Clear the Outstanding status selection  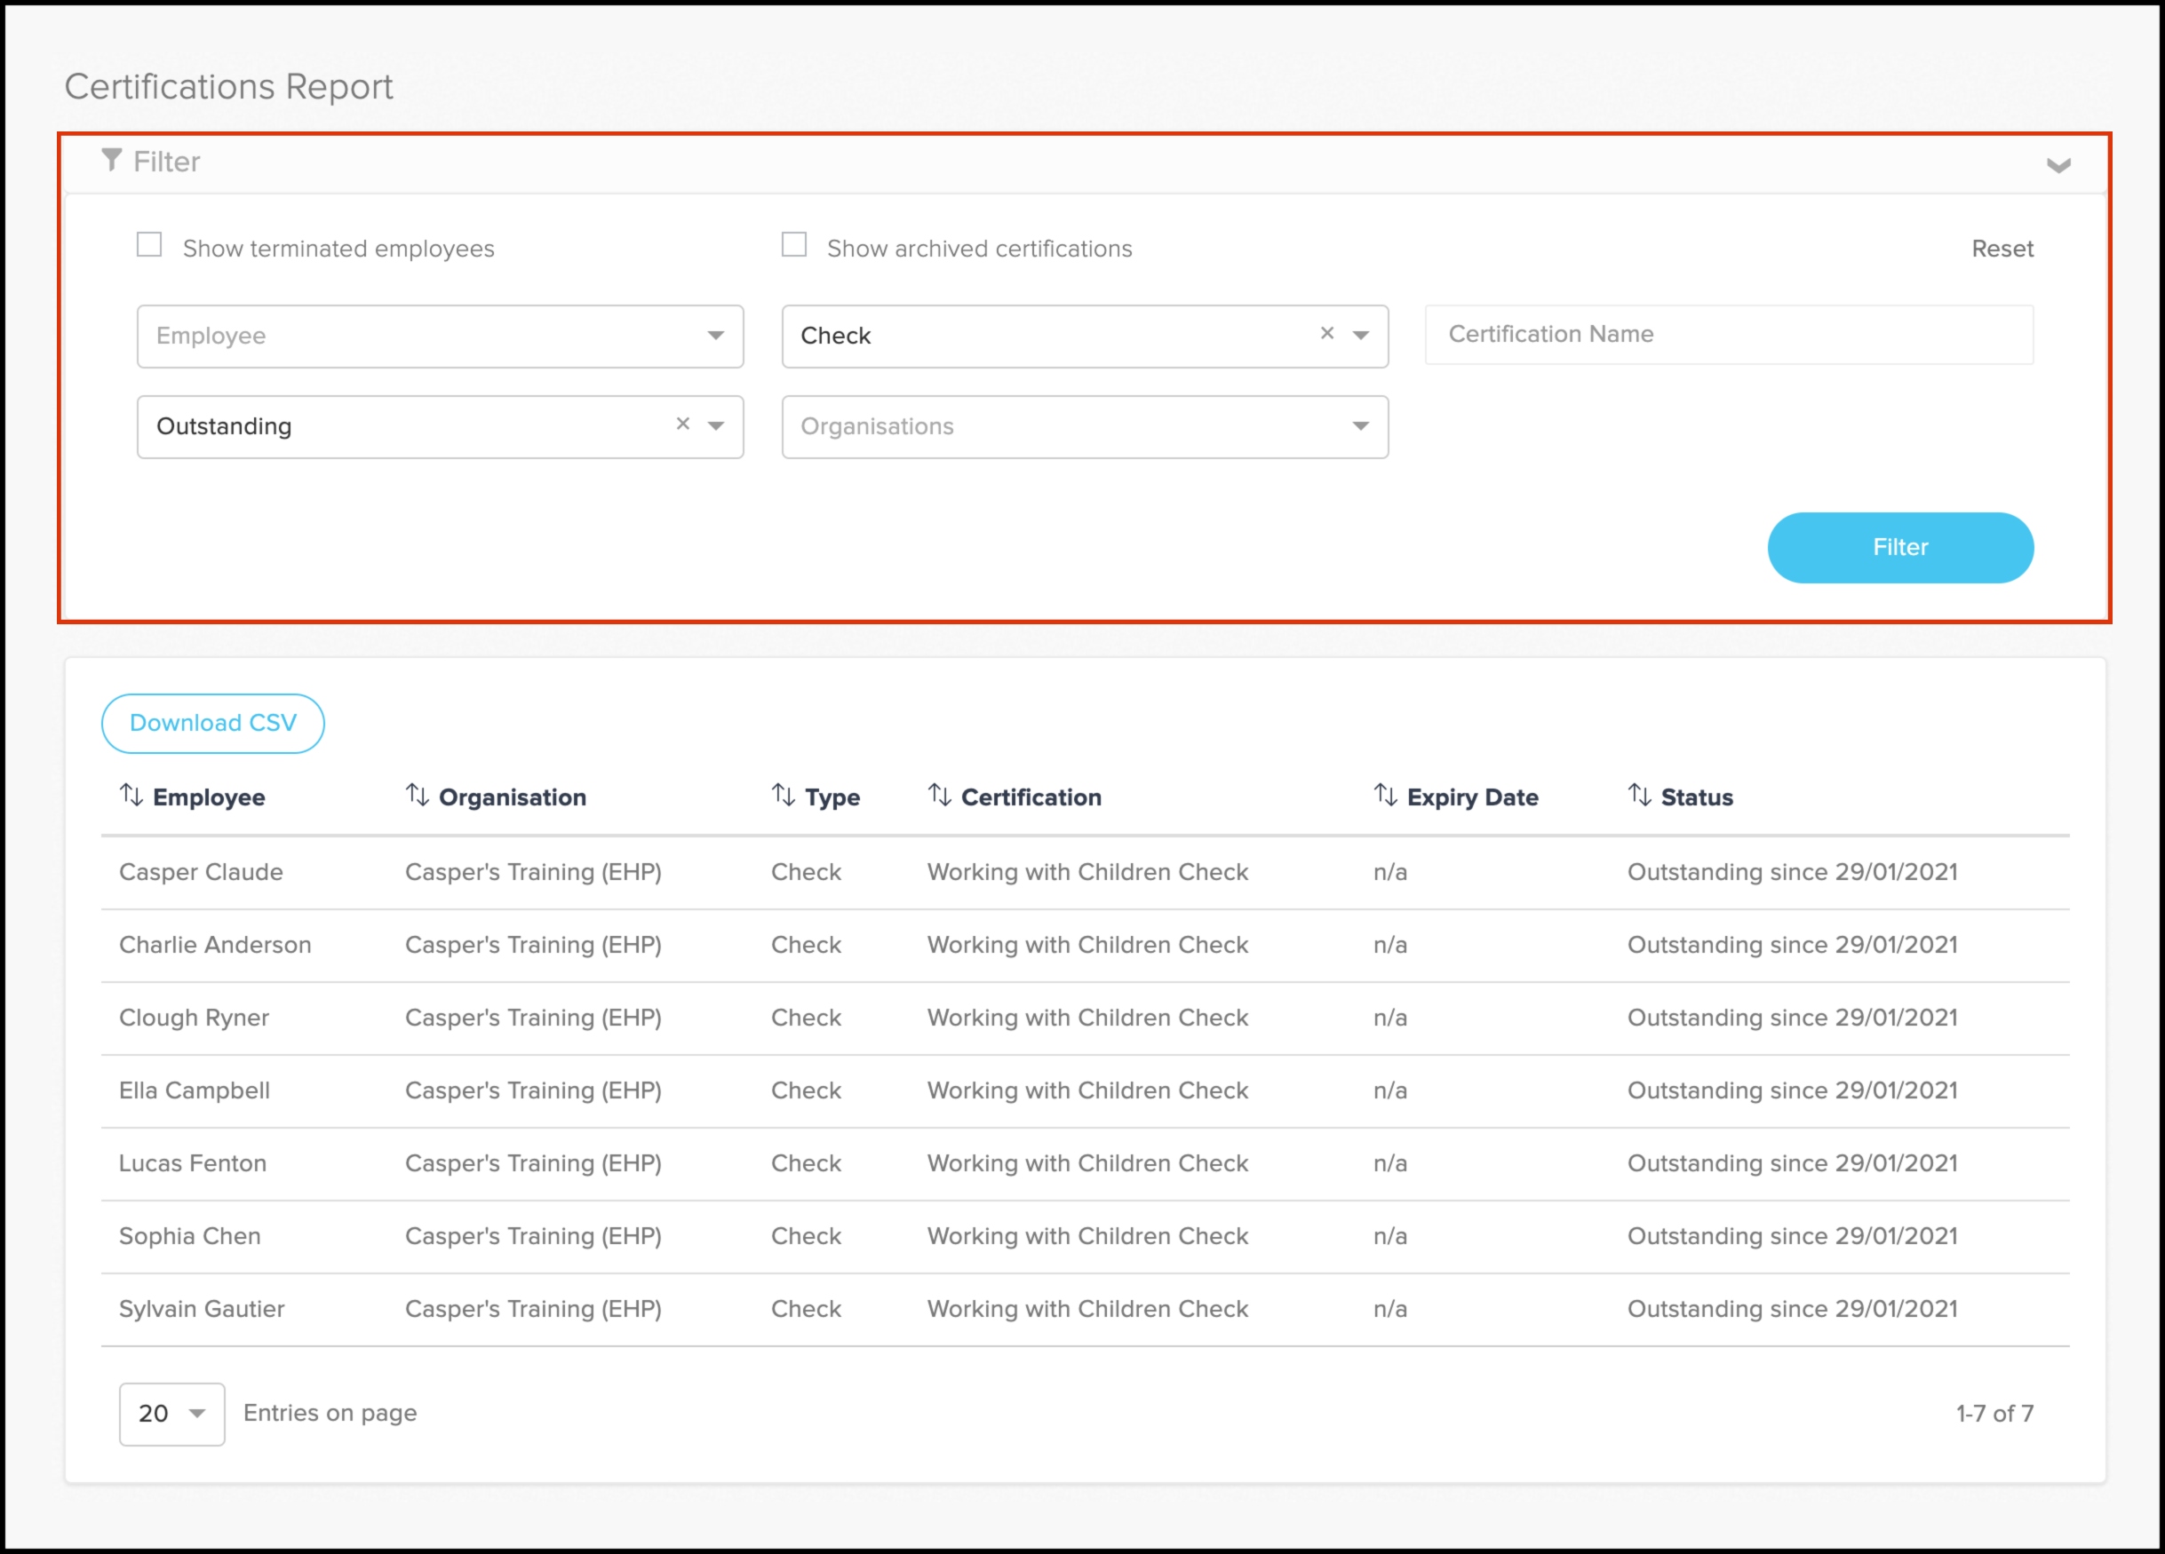[682, 424]
